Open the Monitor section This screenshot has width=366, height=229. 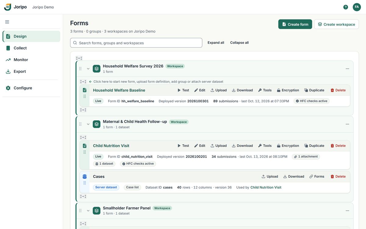pos(31,60)
